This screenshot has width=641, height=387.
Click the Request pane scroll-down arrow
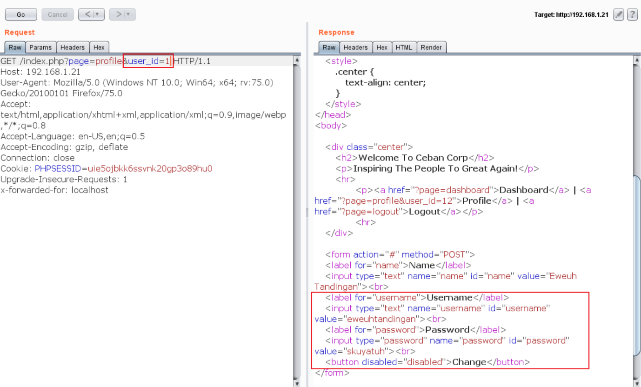click(297, 383)
